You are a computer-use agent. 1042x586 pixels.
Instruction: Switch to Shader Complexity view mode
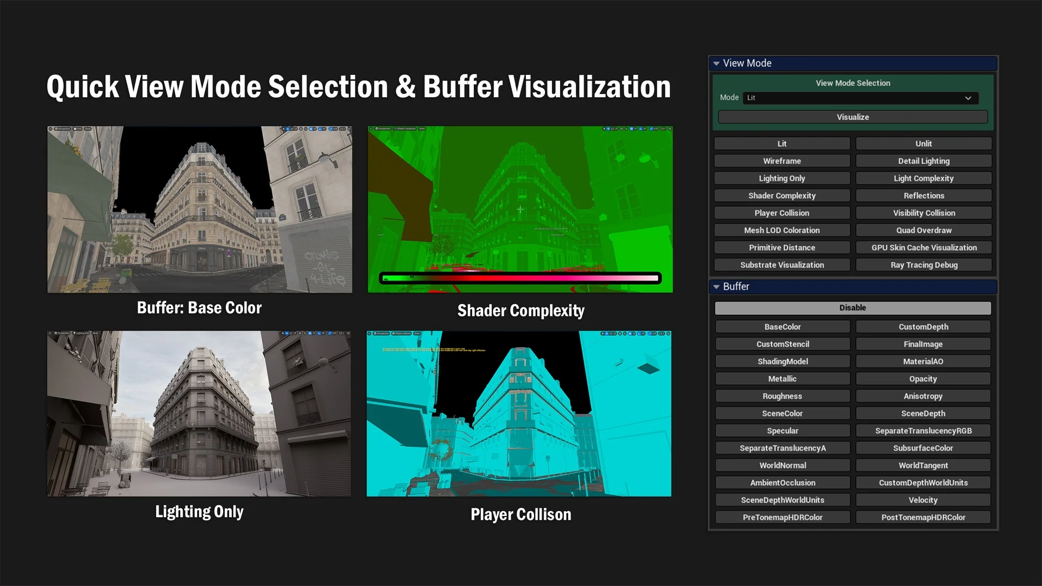click(781, 196)
